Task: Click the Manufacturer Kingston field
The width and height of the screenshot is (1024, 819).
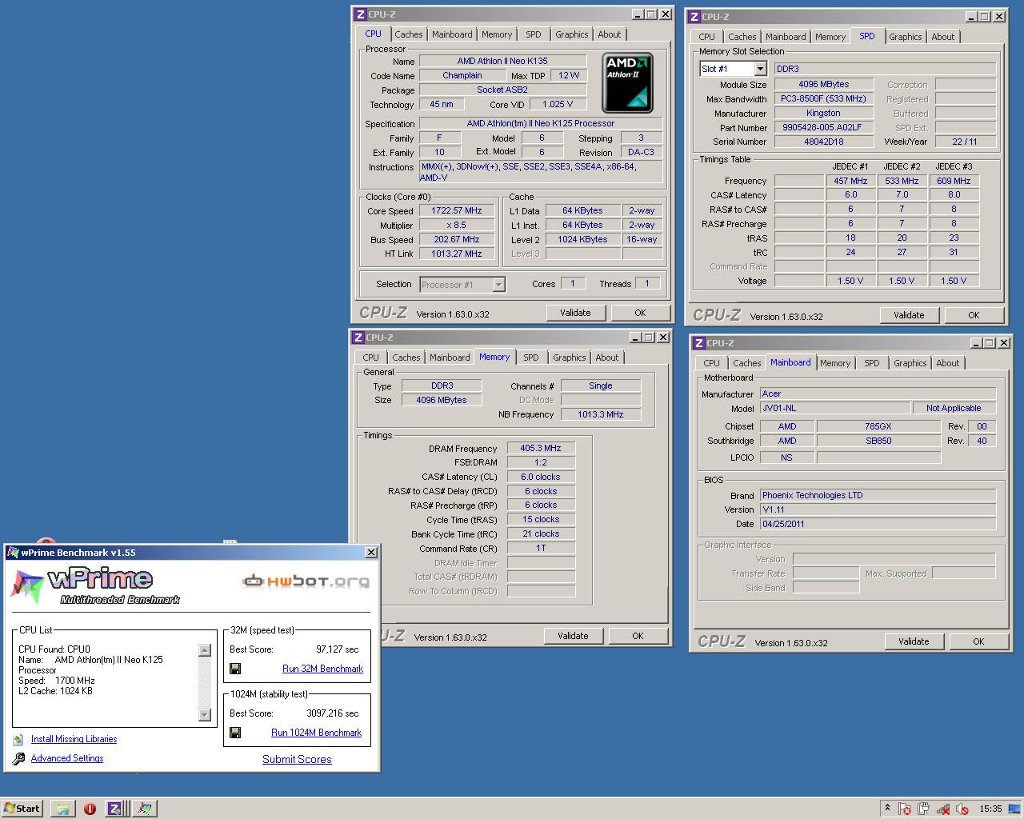Action: (822, 113)
